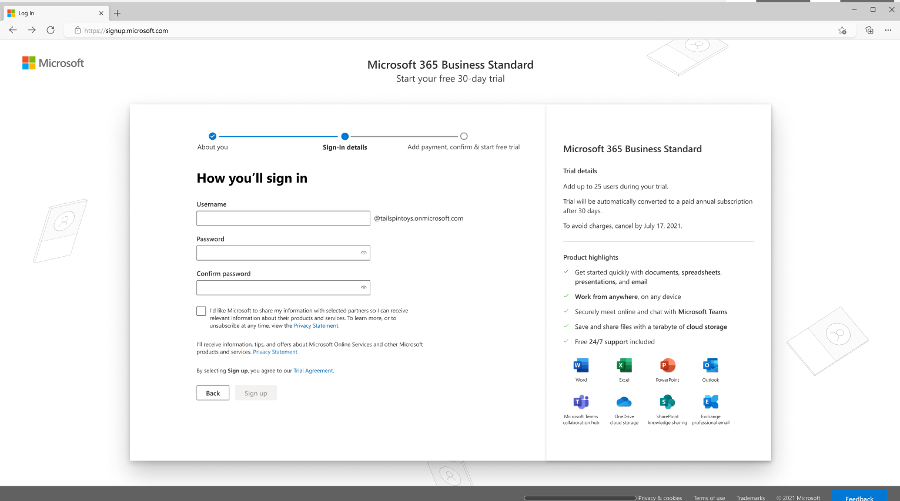Click 'Securely meet online and chat' text
The image size is (900, 501).
coord(651,312)
